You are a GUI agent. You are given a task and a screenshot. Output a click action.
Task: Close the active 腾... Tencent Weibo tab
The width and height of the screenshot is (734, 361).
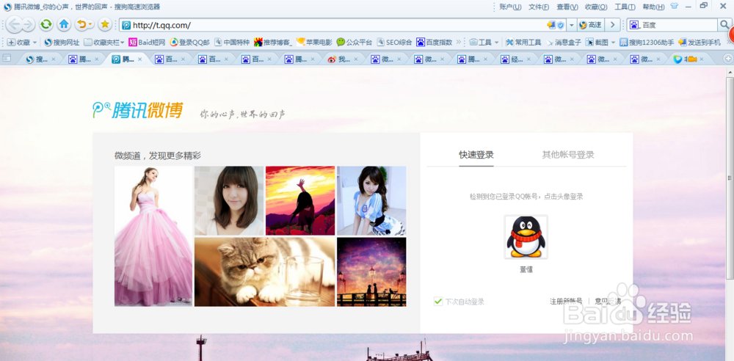(139, 59)
